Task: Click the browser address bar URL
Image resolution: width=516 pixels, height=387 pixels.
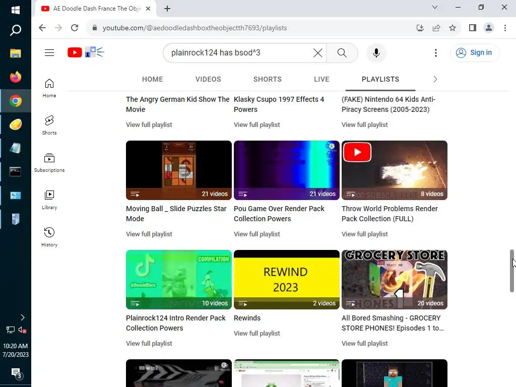Action: tap(195, 28)
